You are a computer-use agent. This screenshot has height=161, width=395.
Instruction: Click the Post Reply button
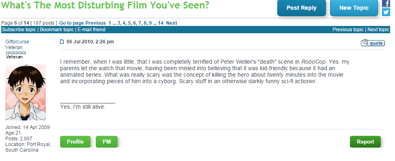[302, 8]
